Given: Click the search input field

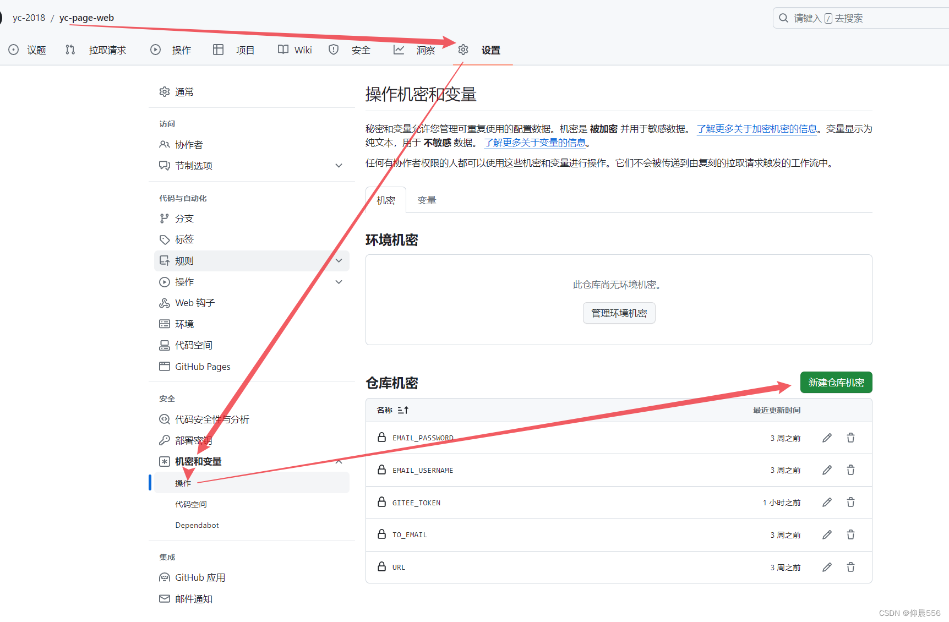Looking at the screenshot, I should pyautogui.click(x=861, y=18).
